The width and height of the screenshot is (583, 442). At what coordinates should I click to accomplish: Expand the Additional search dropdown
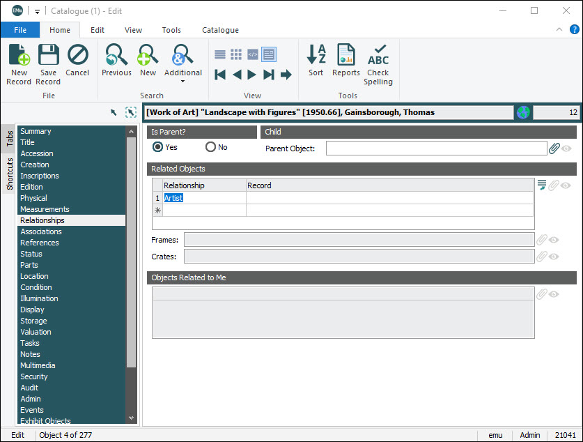182,82
